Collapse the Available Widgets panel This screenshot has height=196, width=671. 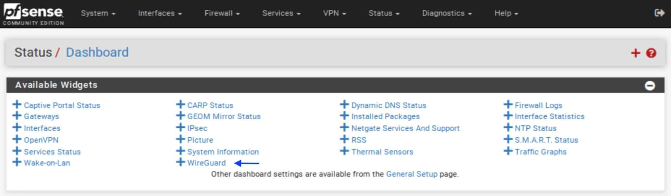650,86
